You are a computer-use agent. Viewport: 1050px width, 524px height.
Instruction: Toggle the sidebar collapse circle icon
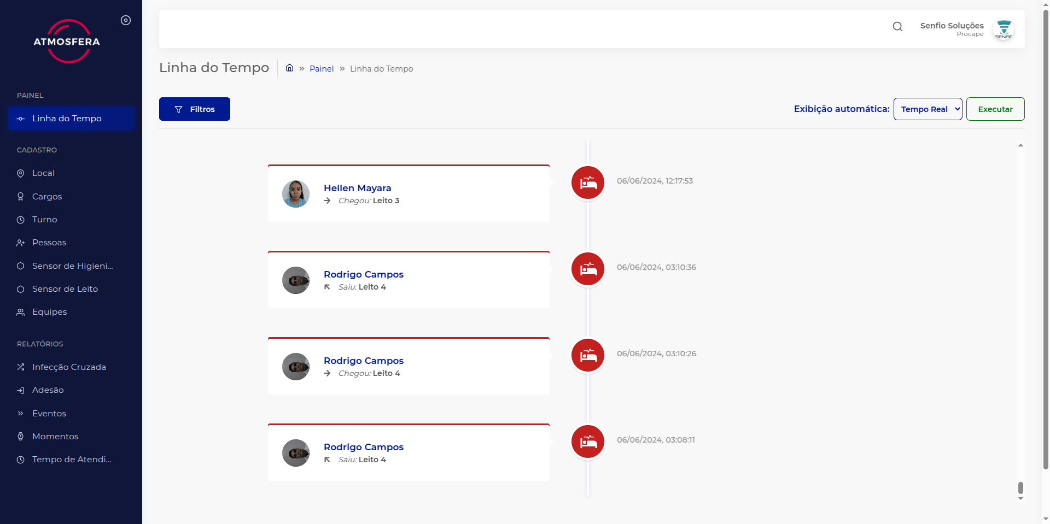coord(126,20)
